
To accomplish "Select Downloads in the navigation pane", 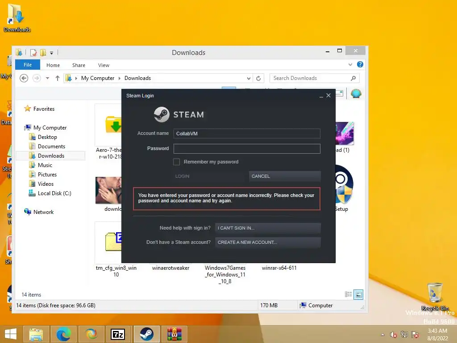I will (x=51, y=156).
